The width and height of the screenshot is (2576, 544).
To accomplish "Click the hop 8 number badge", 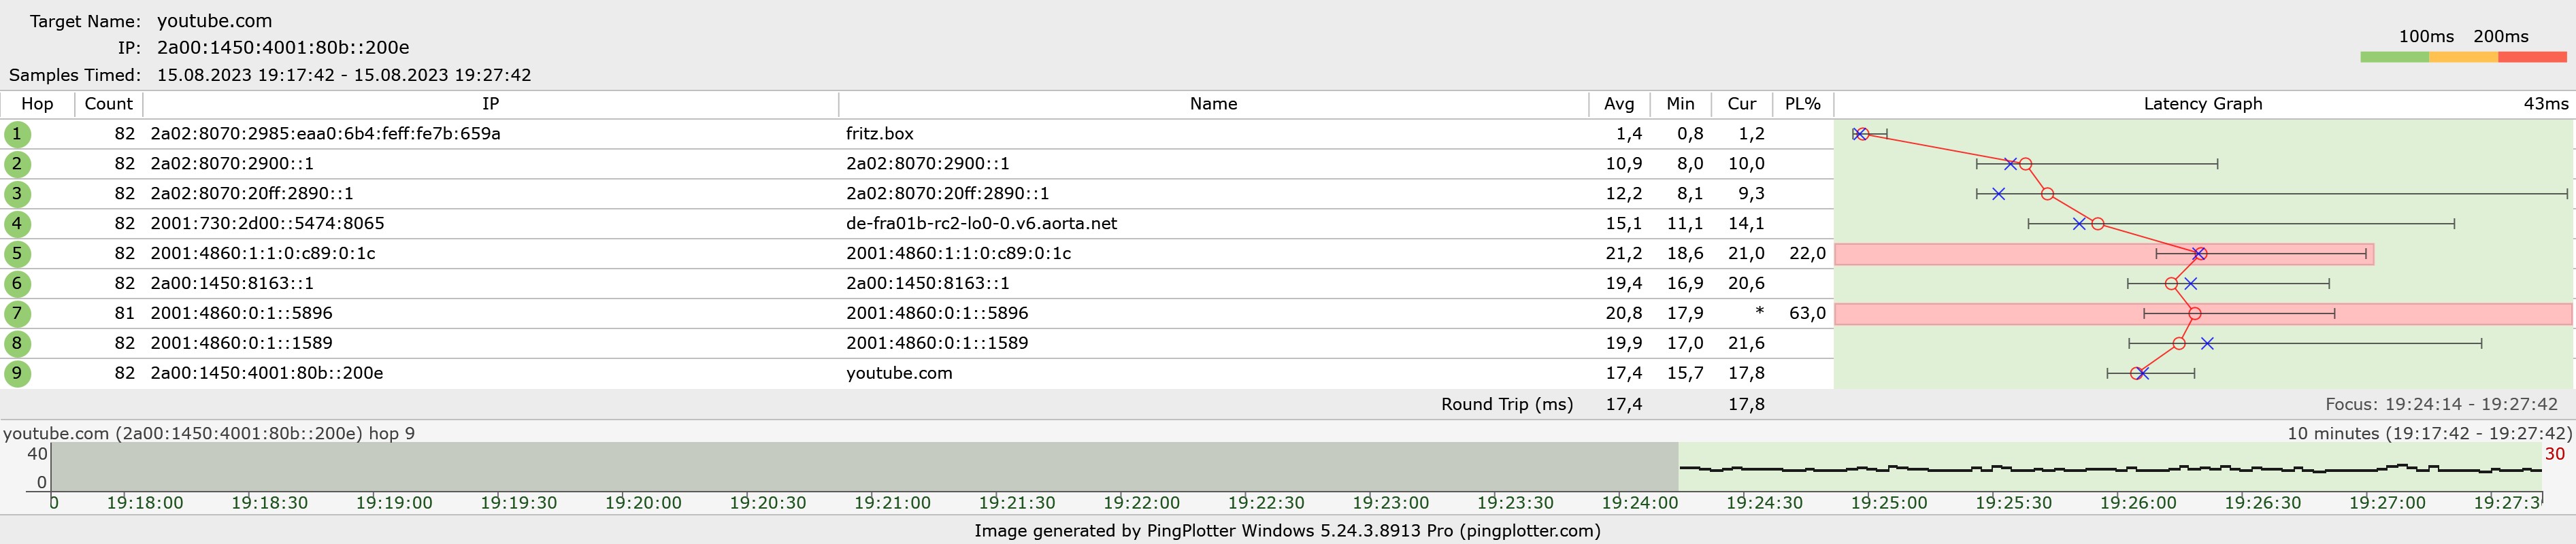I will point(17,344).
